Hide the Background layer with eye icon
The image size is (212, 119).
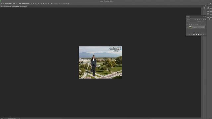(x=187, y=27)
